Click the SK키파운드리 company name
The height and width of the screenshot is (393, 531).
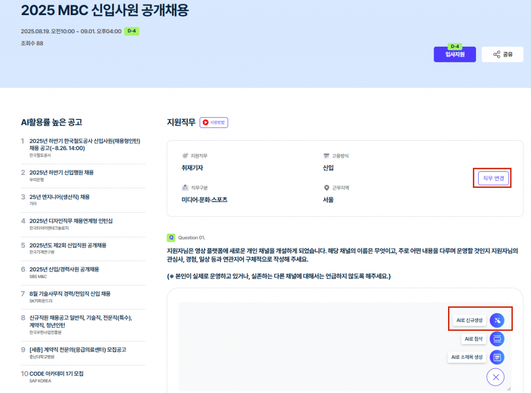[40, 301]
